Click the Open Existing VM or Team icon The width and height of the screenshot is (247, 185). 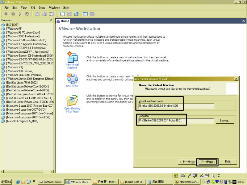pyautogui.click(x=72, y=101)
